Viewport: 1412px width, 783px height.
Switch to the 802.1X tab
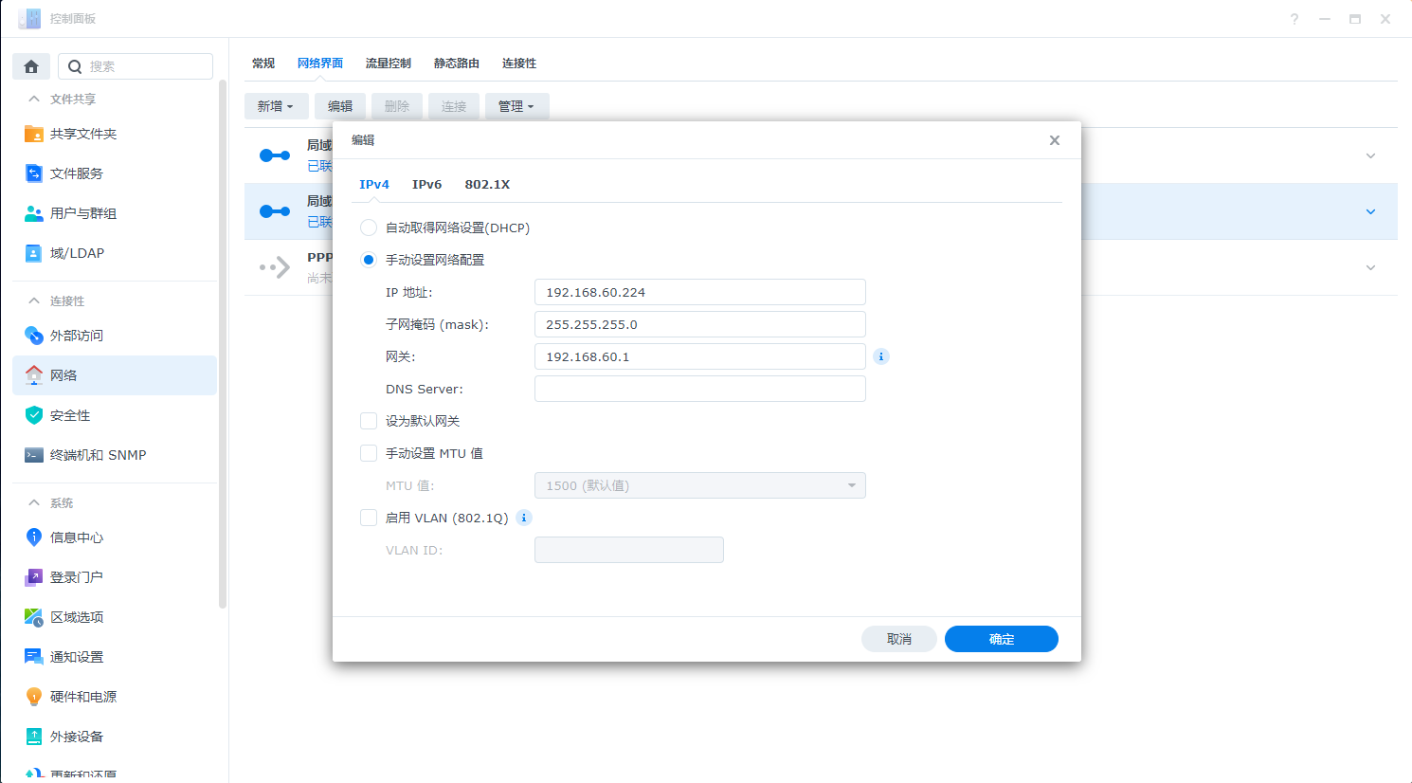coord(487,185)
